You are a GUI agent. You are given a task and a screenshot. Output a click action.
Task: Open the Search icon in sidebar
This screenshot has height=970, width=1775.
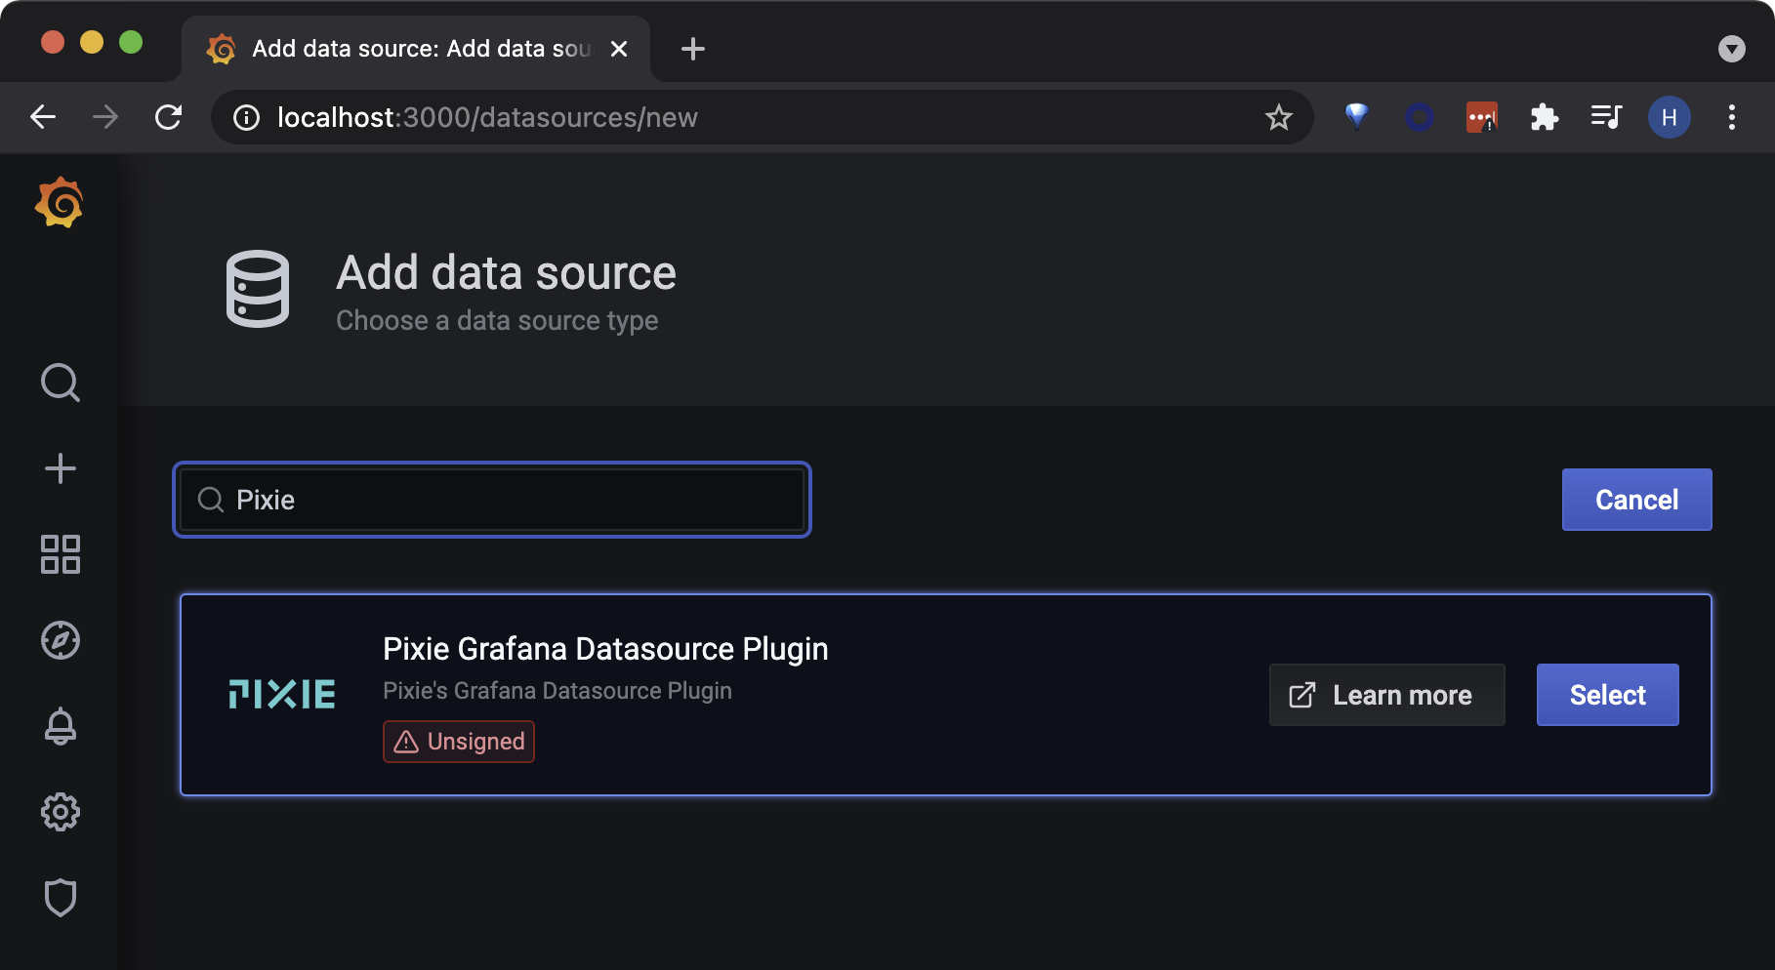pyautogui.click(x=60, y=383)
